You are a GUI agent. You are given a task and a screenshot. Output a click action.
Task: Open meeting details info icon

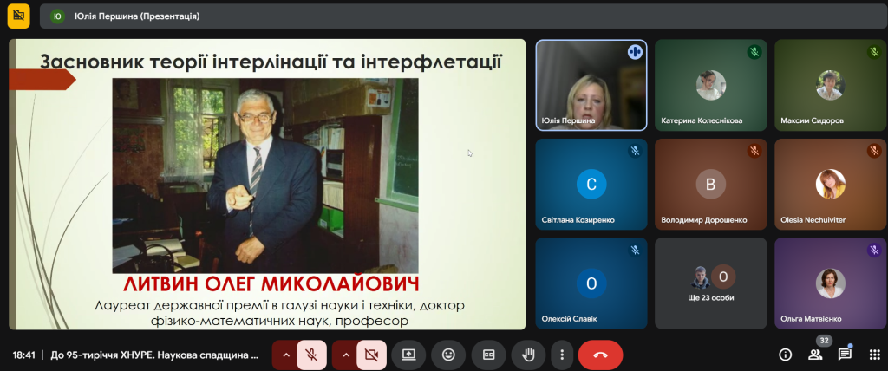pos(785,355)
